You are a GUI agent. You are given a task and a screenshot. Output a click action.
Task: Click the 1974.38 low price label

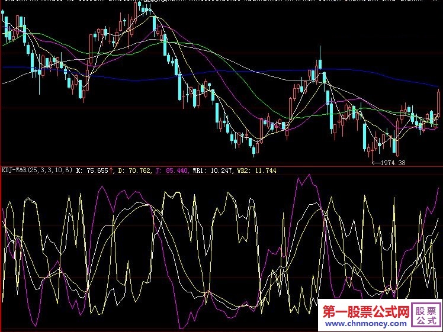click(393, 163)
